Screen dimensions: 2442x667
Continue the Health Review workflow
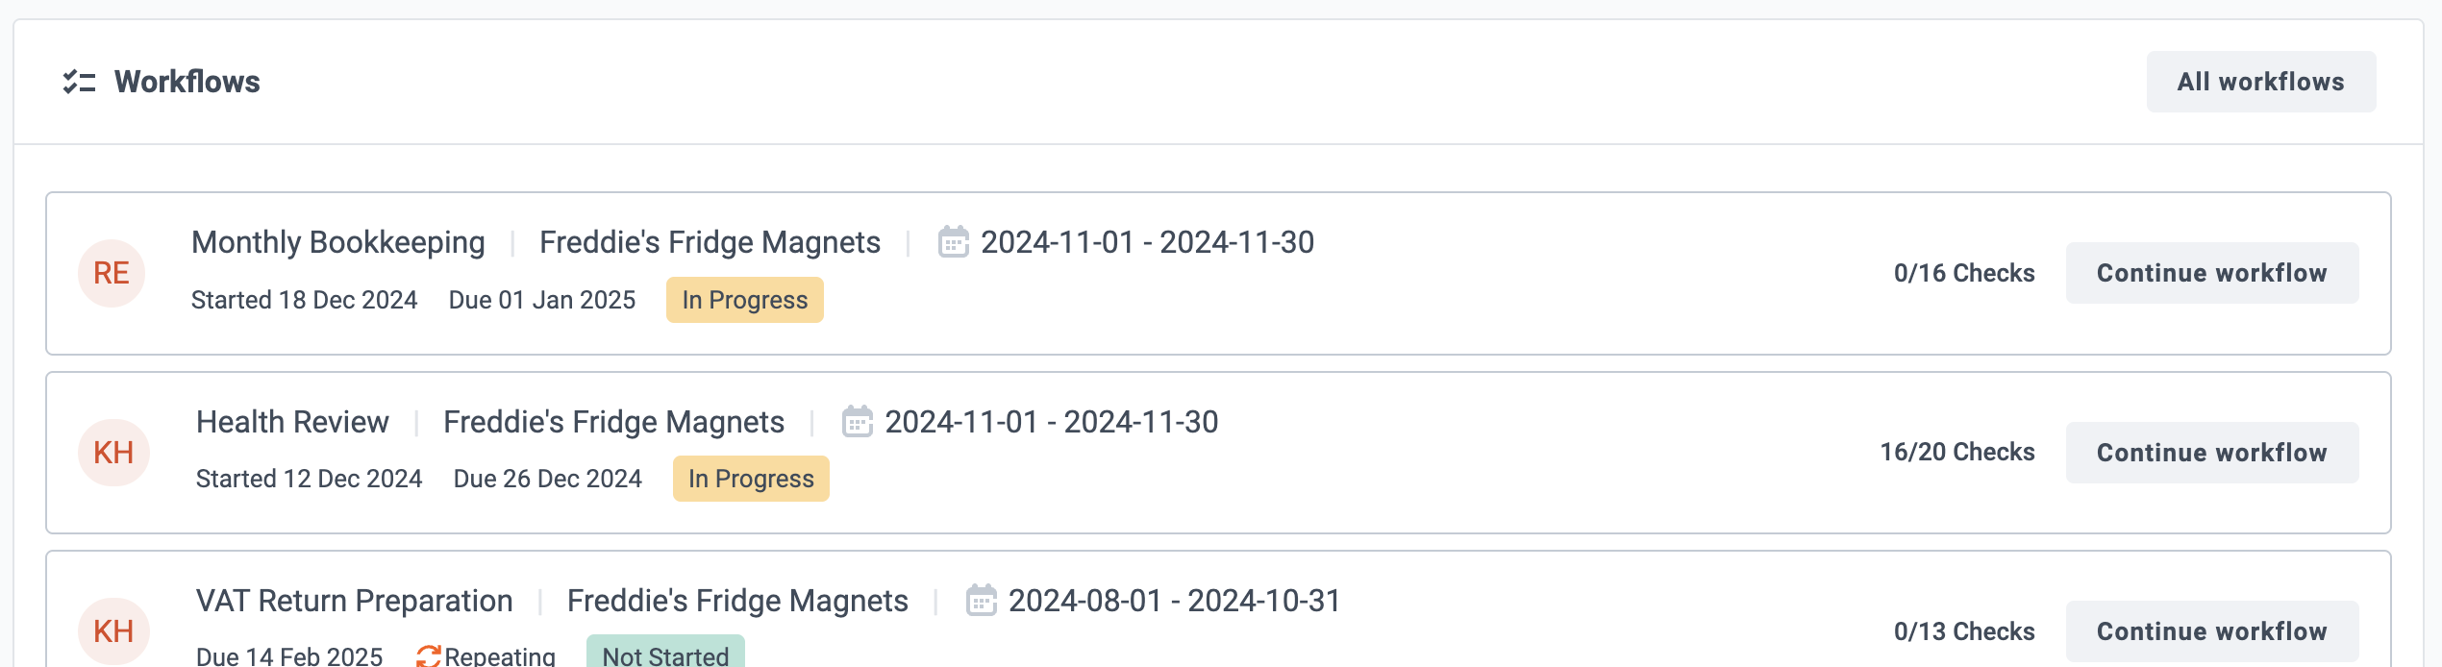tap(2212, 453)
